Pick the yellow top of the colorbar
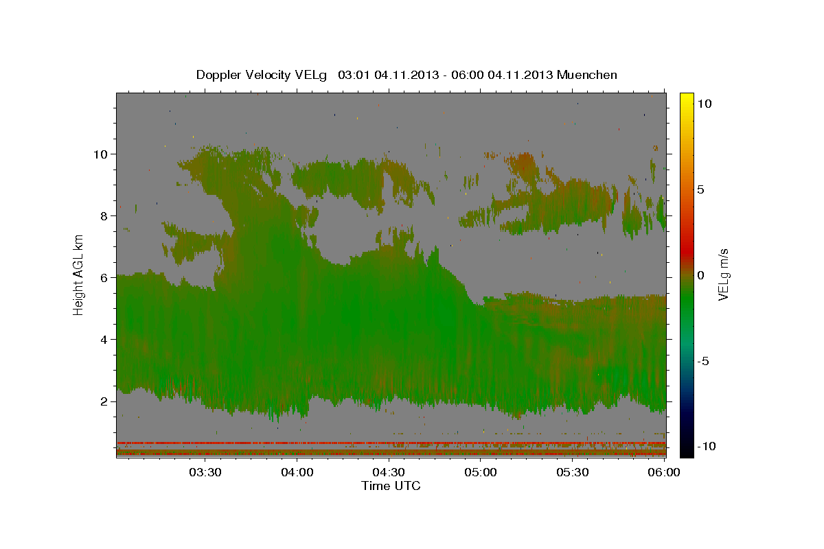This screenshot has width=824, height=549. [686, 97]
